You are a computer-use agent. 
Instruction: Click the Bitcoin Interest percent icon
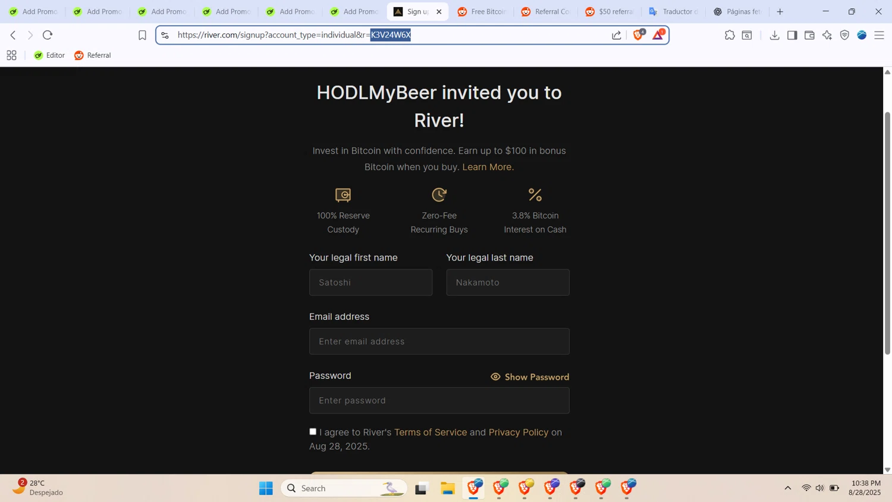535,194
